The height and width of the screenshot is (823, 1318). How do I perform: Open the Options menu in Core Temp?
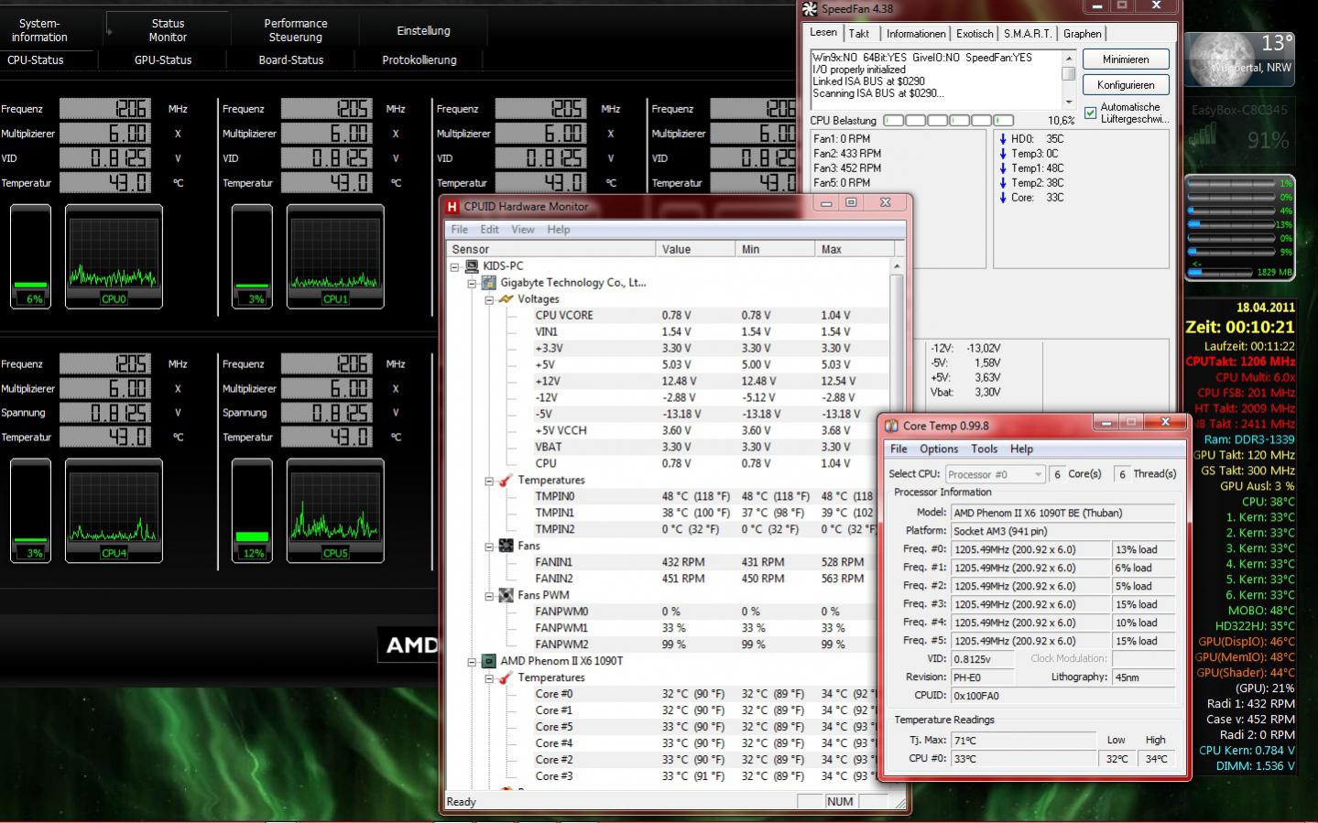click(939, 449)
